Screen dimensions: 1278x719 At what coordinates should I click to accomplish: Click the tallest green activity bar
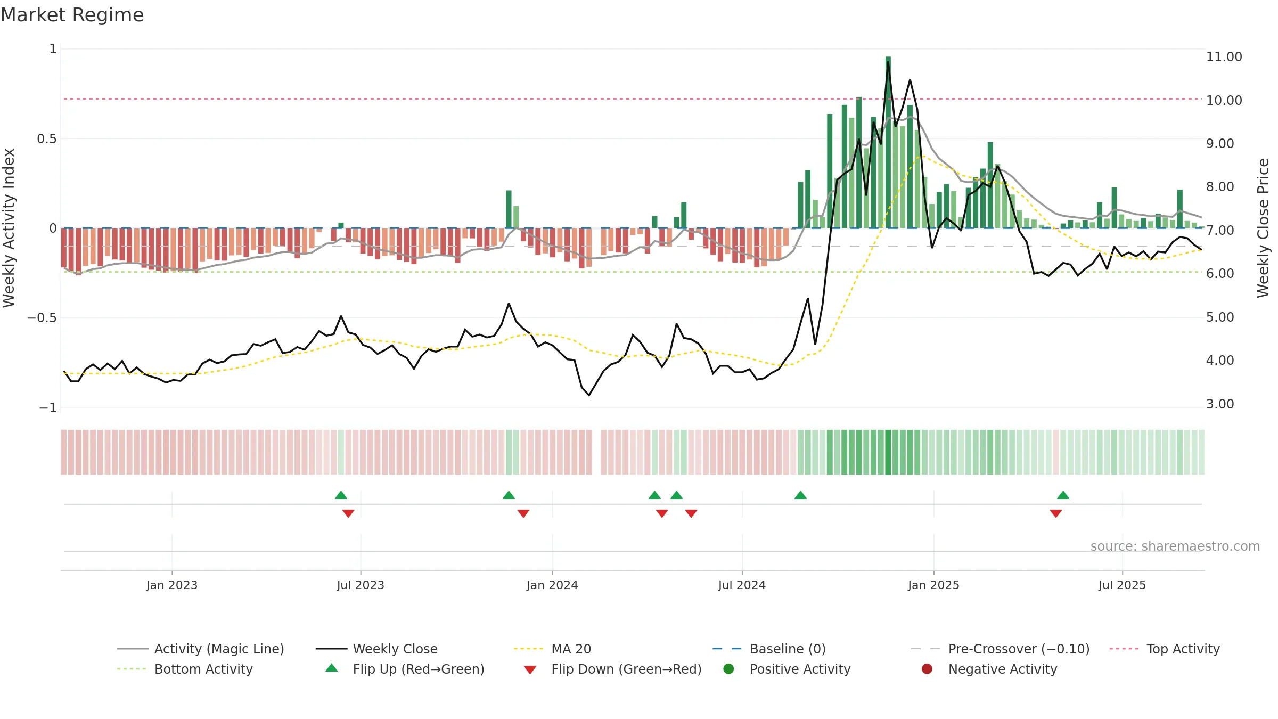coord(888,142)
